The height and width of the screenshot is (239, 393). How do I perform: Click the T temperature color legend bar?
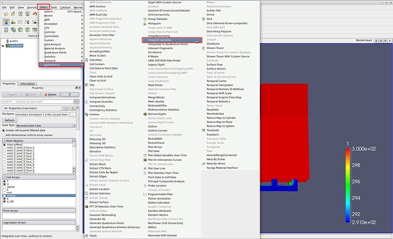[x=347, y=185]
